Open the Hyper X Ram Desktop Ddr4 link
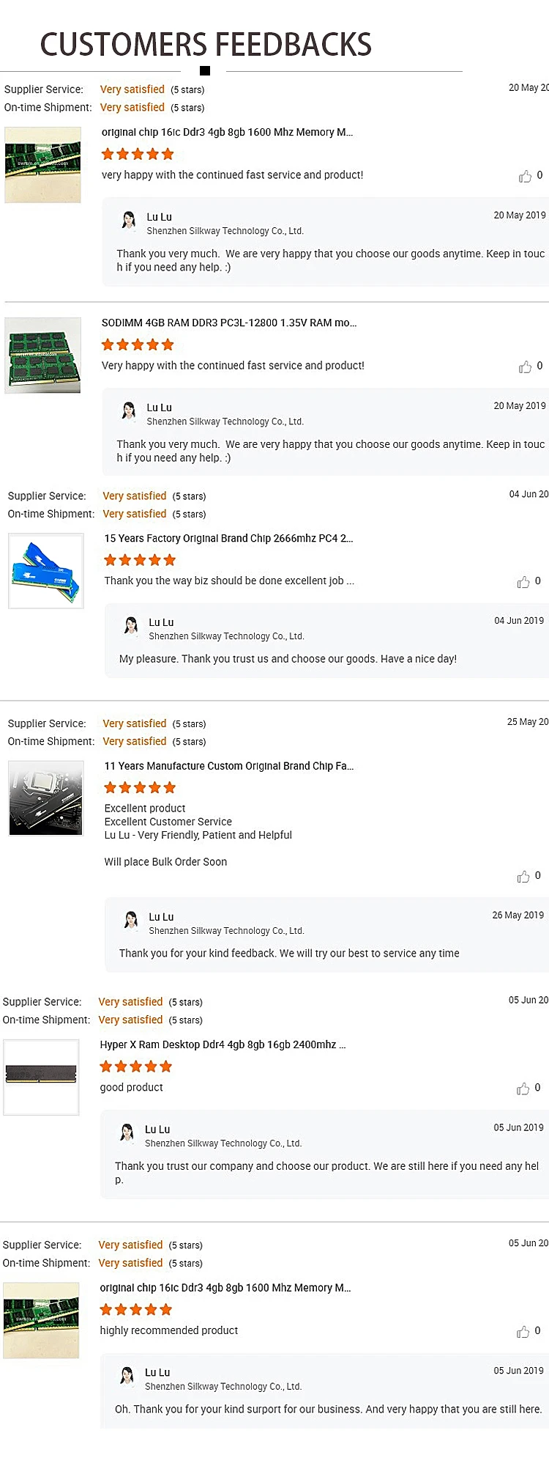This screenshot has width=549, height=1466. click(x=223, y=1045)
